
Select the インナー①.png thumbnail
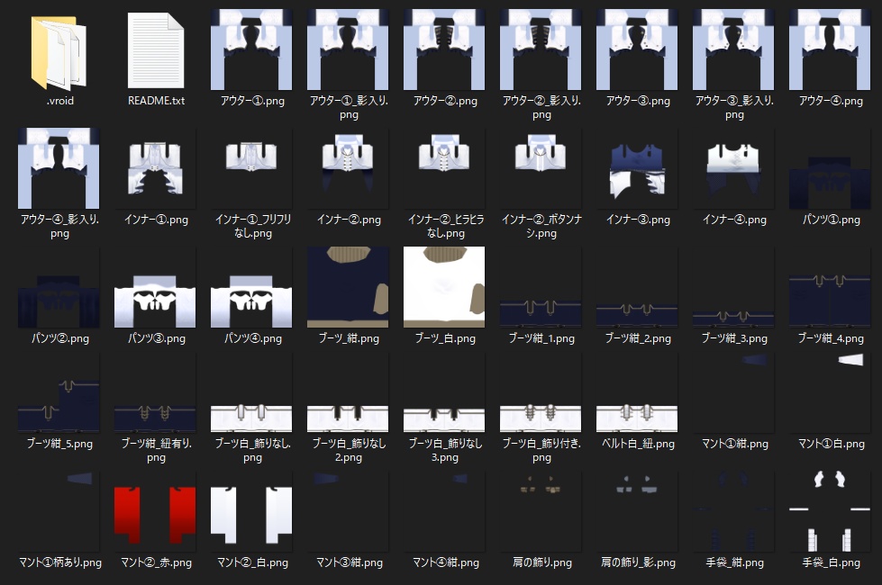click(155, 168)
